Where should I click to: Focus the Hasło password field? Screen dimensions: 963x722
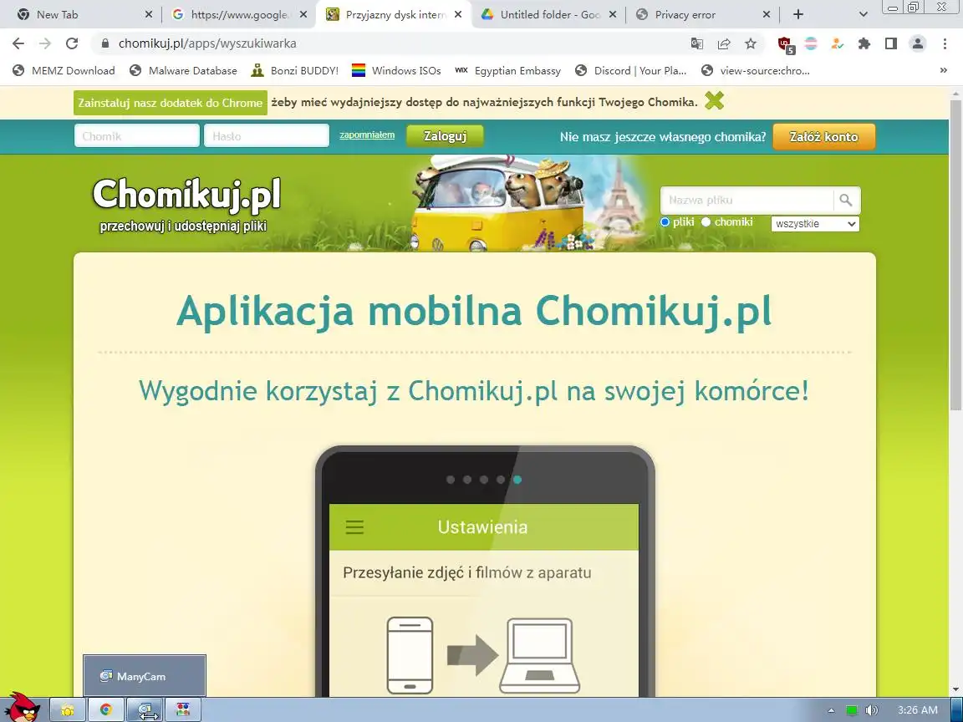(267, 135)
